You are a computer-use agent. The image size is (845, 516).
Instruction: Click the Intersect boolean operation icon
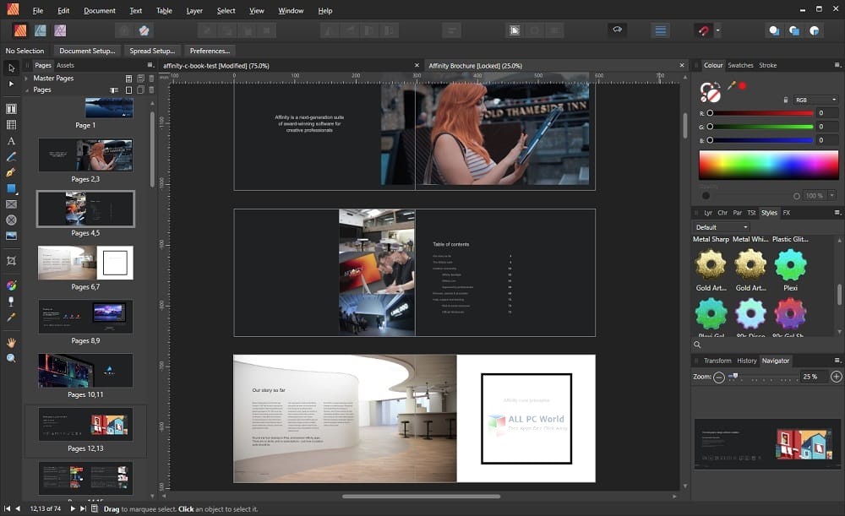(815, 30)
